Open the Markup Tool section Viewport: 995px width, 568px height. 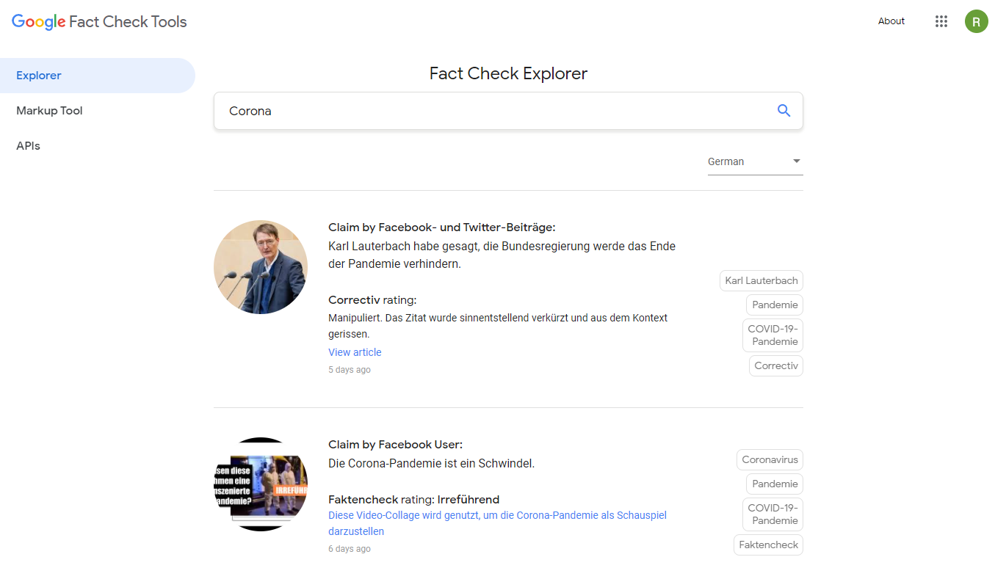(x=49, y=111)
